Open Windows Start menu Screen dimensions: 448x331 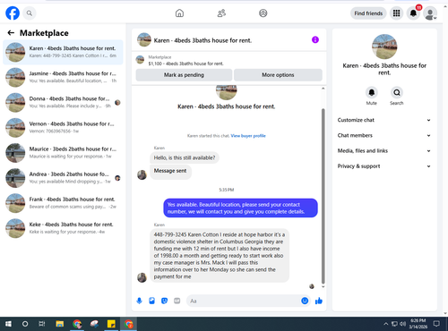(8, 324)
